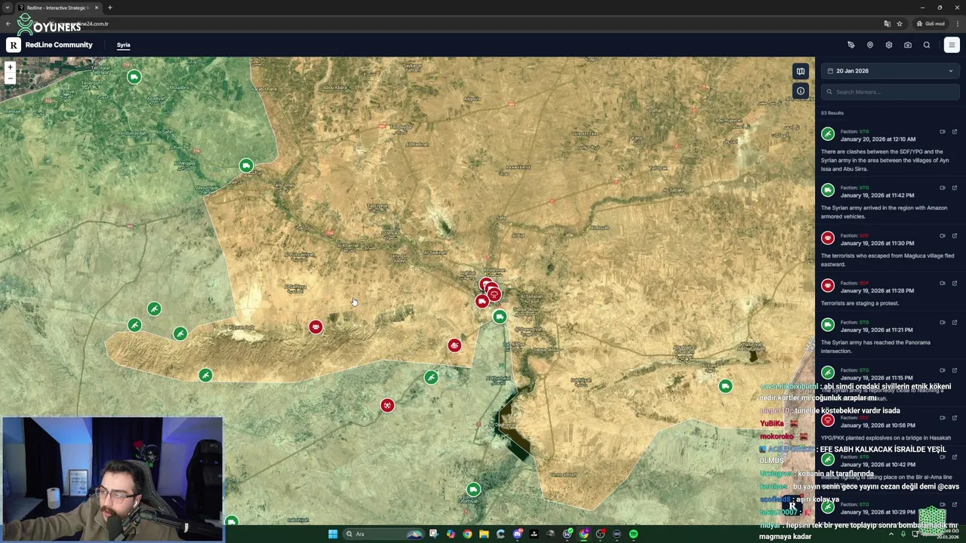Screen dimensions: 966x543
Task: Open the settings cog icon in header
Action: (889, 45)
